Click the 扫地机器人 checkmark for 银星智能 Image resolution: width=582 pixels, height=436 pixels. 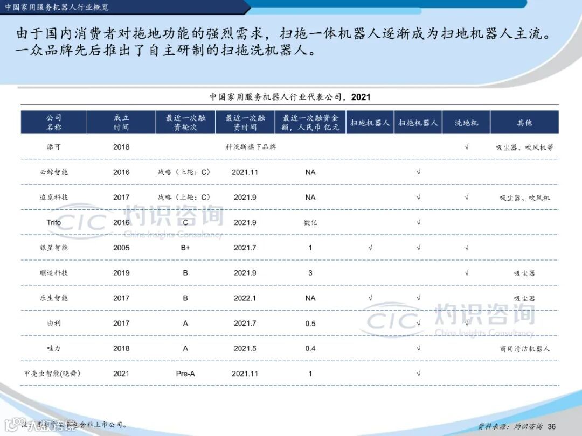pyautogui.click(x=370, y=248)
